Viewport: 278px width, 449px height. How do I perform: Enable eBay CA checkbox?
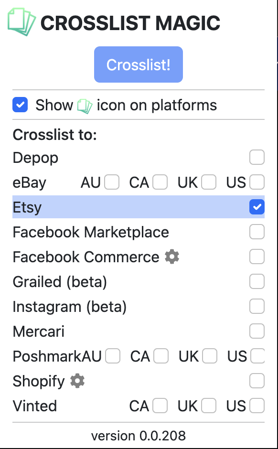(x=160, y=182)
